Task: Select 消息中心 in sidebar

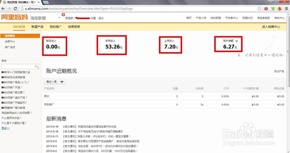Action: click(10, 42)
